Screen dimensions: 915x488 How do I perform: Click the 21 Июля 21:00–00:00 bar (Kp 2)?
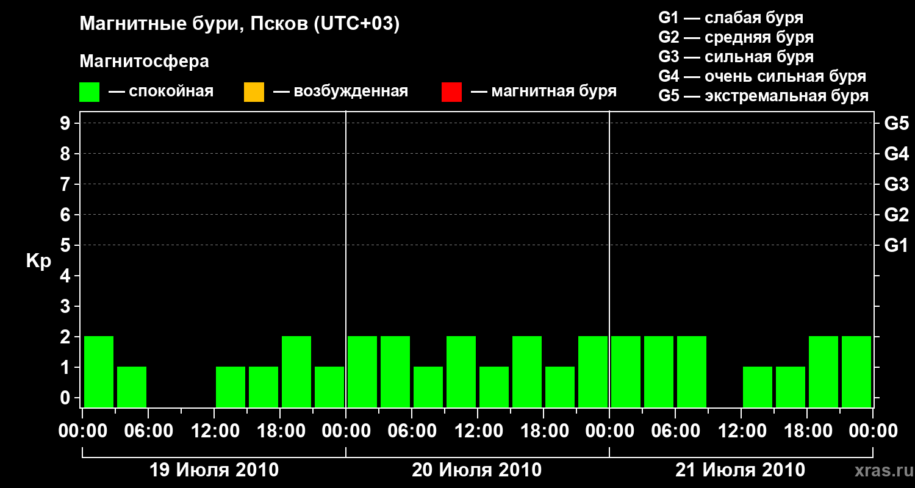coord(856,371)
